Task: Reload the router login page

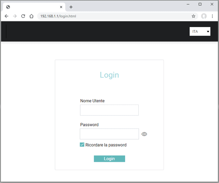Action: click(x=23, y=16)
